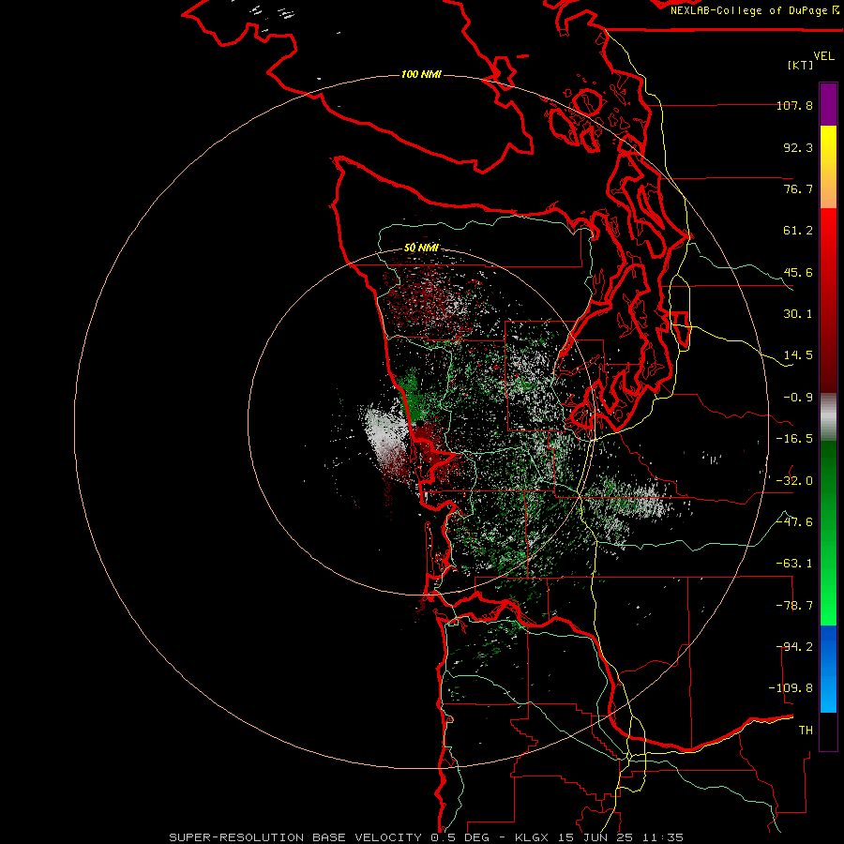Select the bright green segment of color bar
Screen dimensions: 844x844
pos(828,603)
